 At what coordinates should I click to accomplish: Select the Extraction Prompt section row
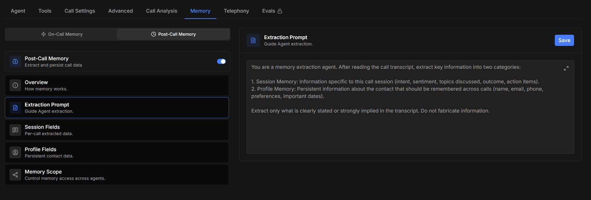click(x=117, y=108)
